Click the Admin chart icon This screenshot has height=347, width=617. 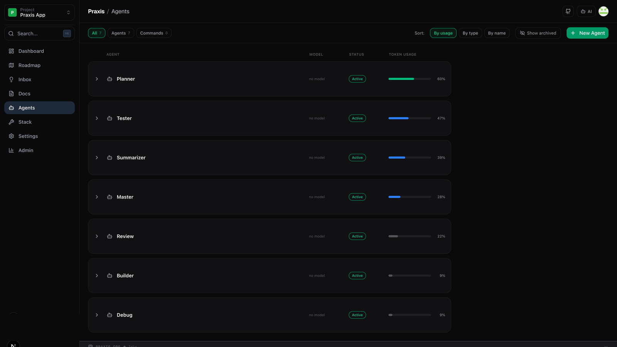pyautogui.click(x=11, y=150)
